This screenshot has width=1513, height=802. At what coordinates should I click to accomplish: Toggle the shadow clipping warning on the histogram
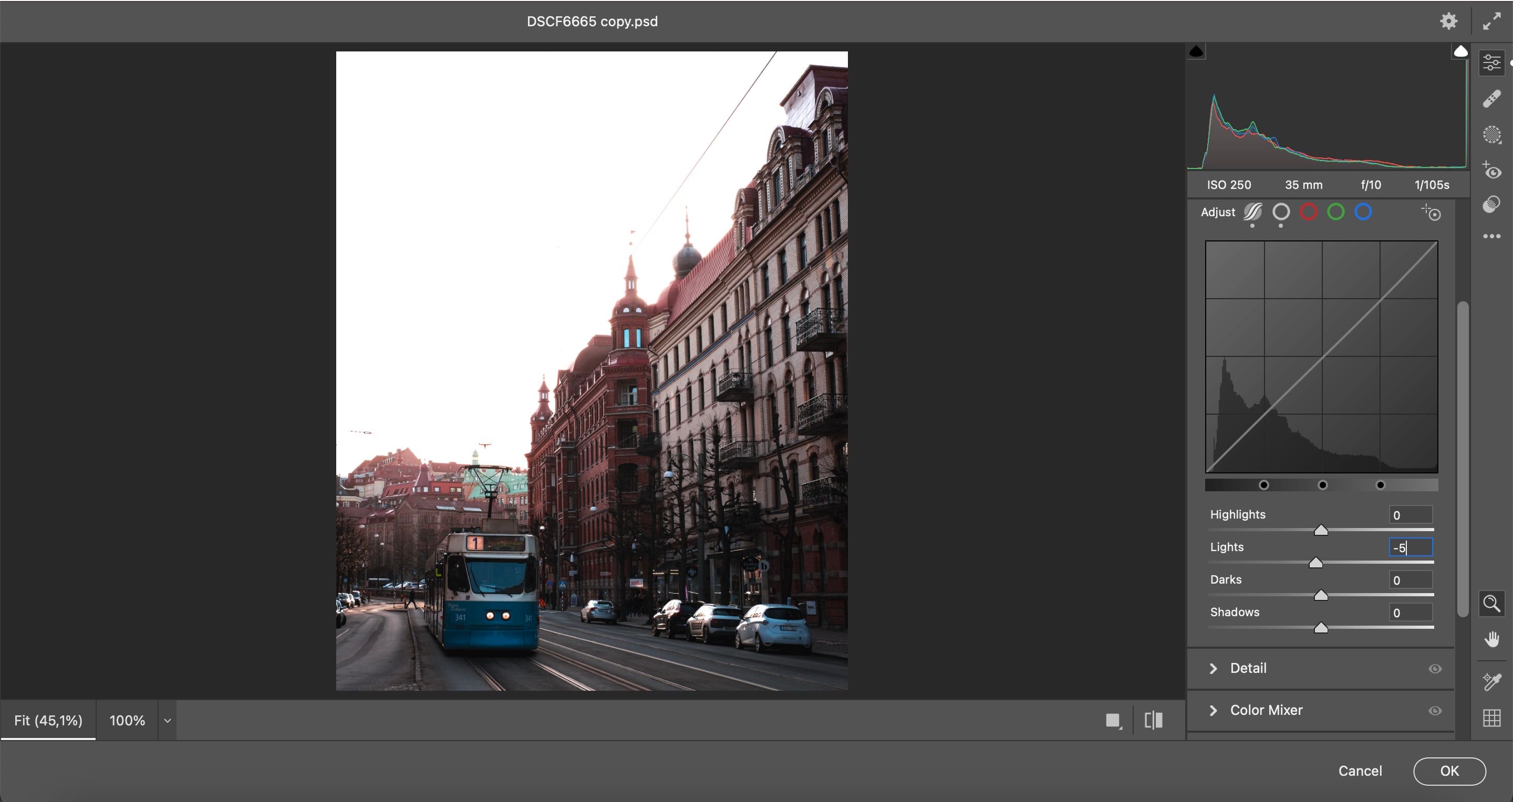pos(1197,51)
